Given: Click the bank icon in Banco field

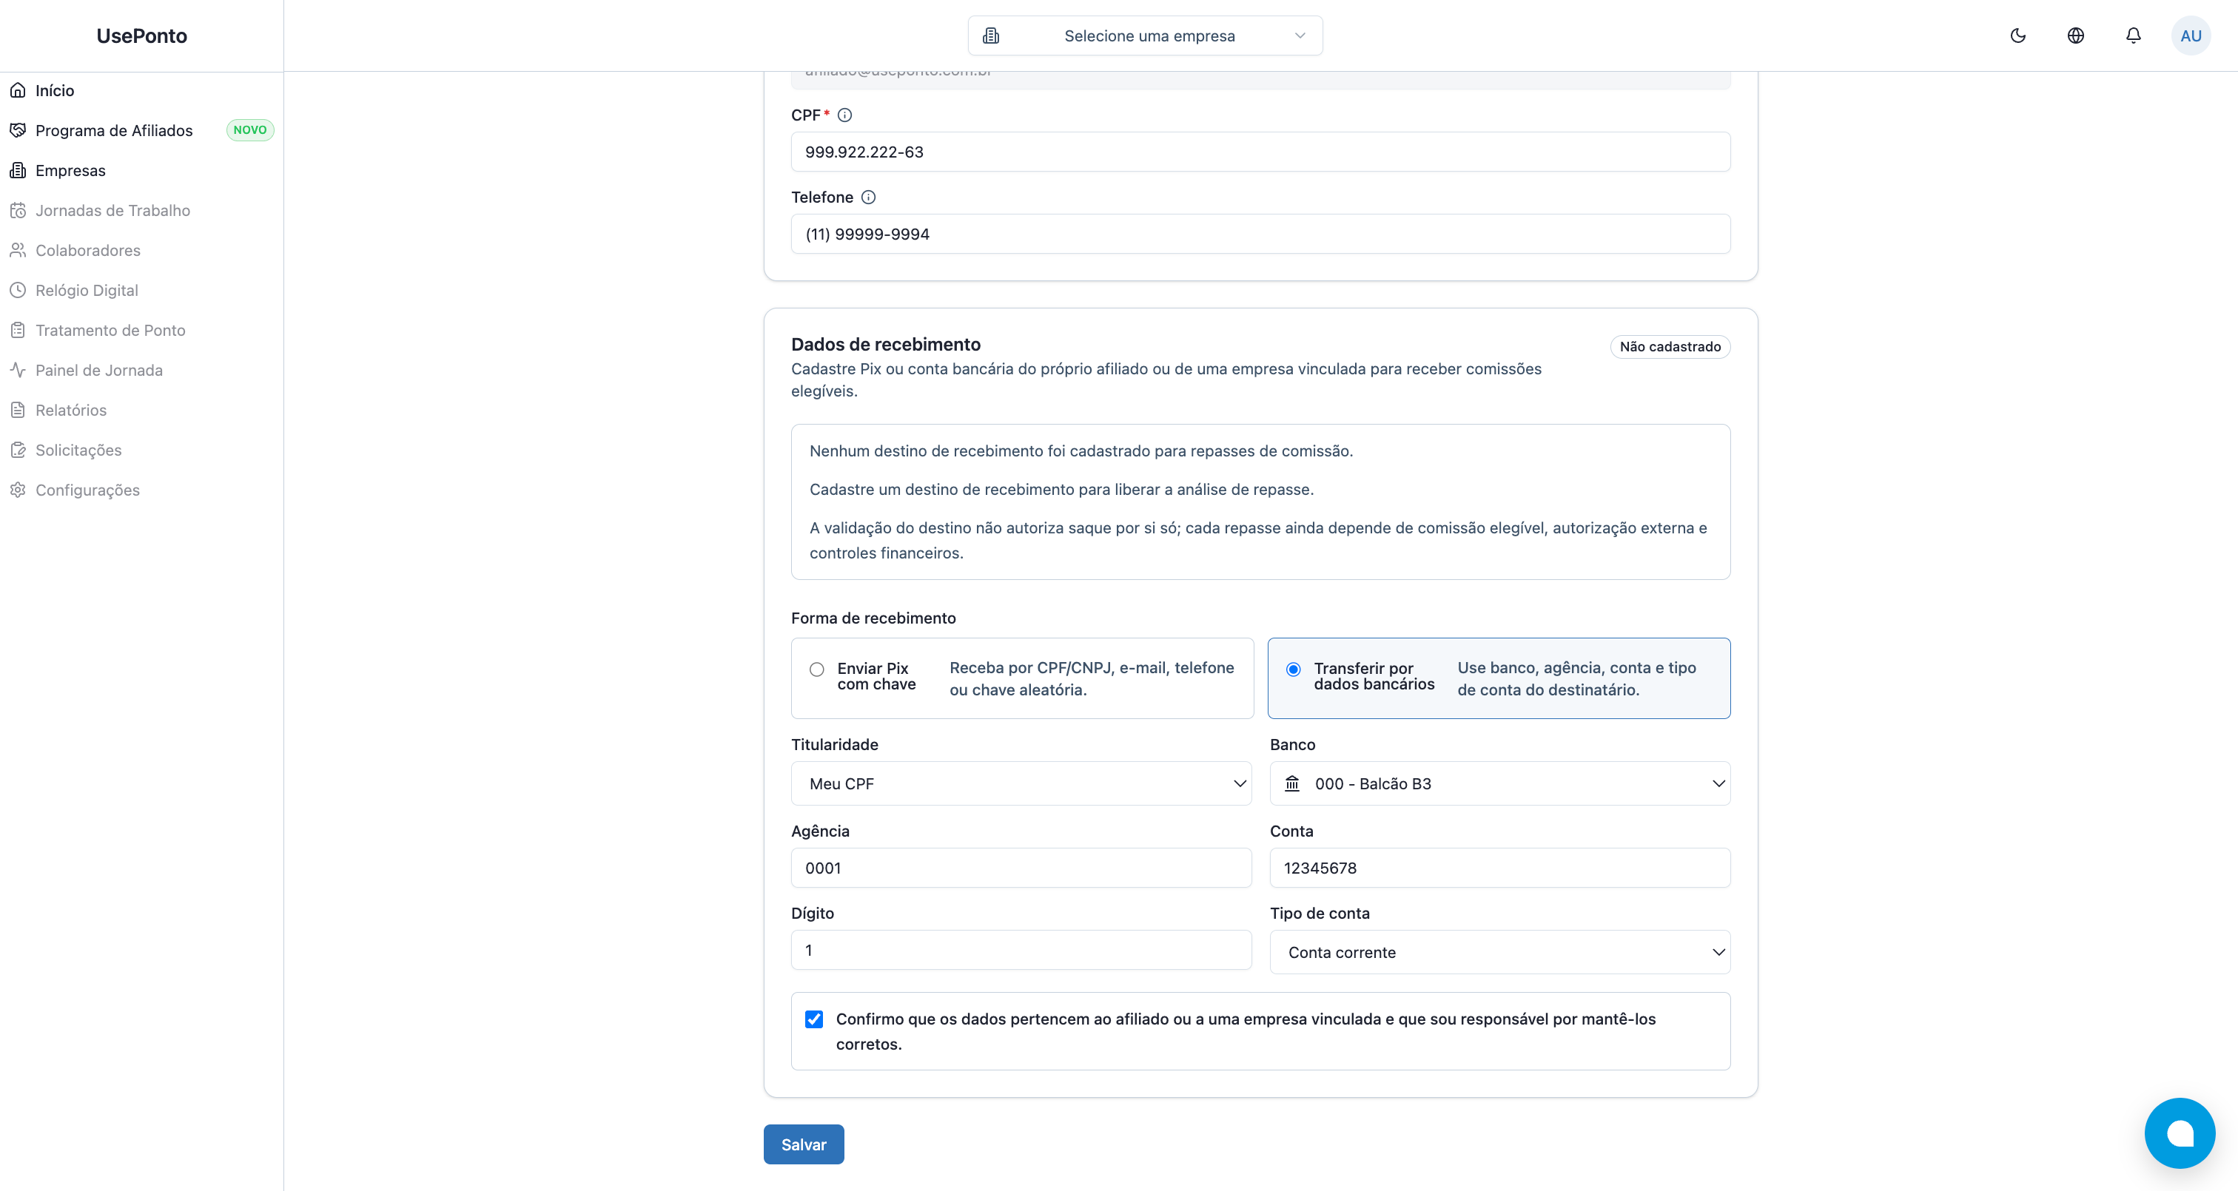Looking at the screenshot, I should tap(1293, 783).
